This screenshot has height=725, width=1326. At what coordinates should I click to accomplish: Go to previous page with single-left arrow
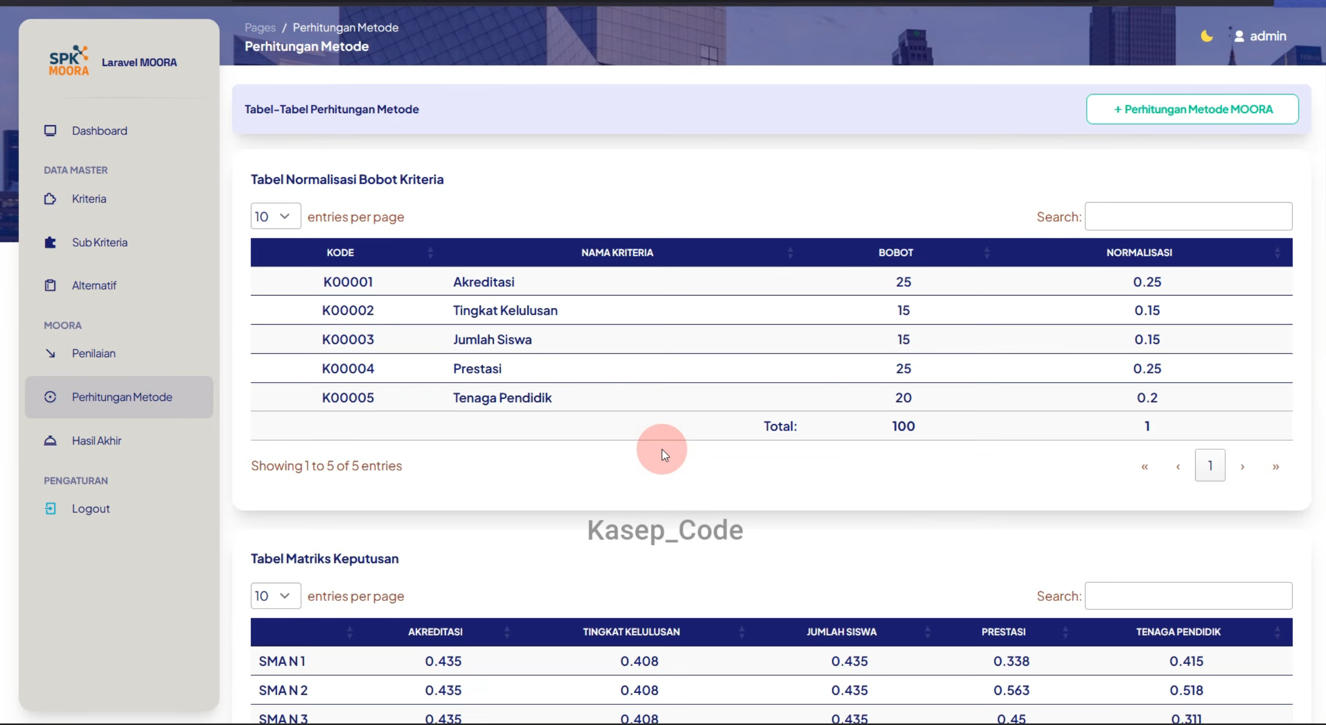(1178, 466)
